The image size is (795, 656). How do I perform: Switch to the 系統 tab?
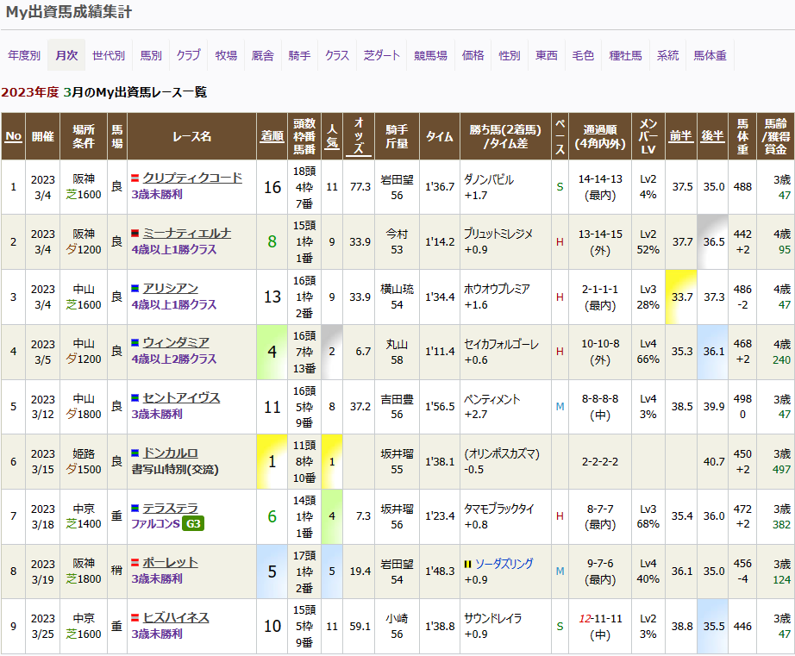667,55
